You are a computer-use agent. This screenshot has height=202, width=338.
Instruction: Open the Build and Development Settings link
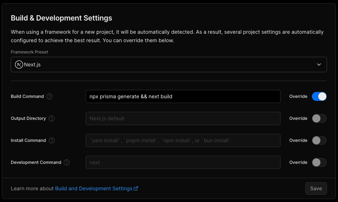coord(94,188)
